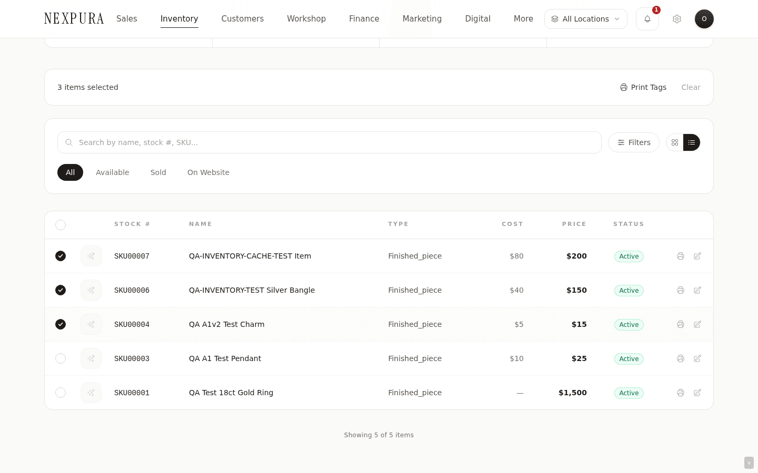This screenshot has height=473, width=758.
Task: Edit the SKU00006 item
Action: [697, 290]
